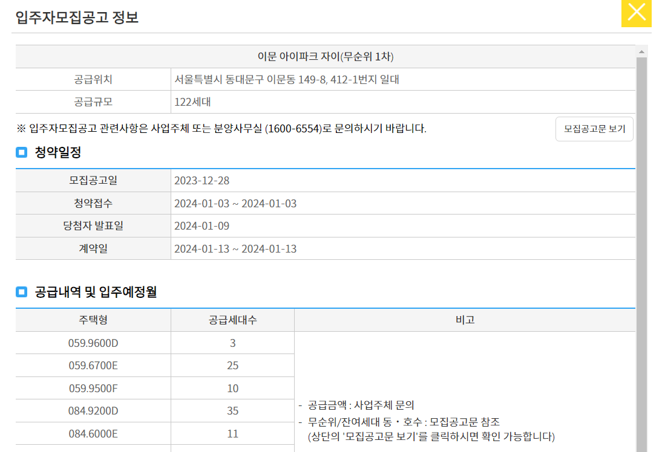Viewport: 665px width, 452px height.
Task: Click the supply count 10 for 059.9500F
Action: (x=232, y=389)
